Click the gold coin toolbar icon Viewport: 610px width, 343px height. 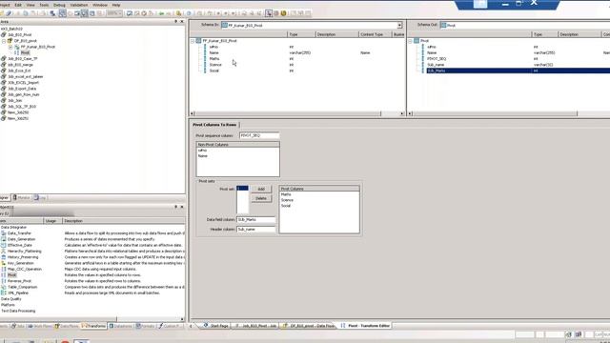[x=284, y=13]
